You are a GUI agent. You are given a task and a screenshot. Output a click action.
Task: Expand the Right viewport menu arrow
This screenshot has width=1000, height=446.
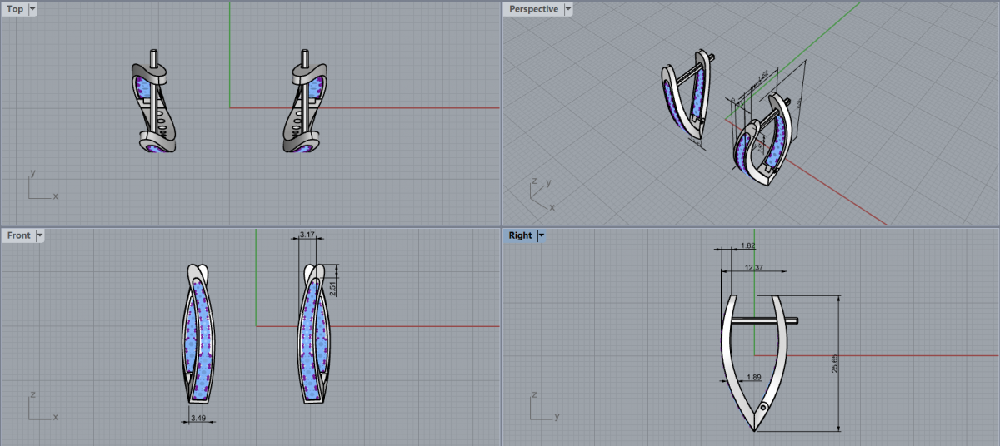point(542,235)
